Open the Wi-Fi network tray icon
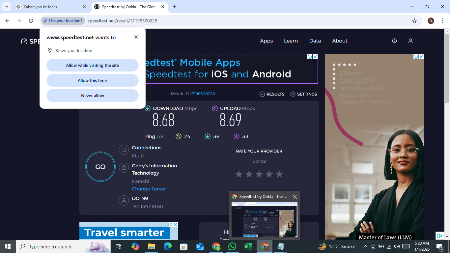 (x=389, y=246)
